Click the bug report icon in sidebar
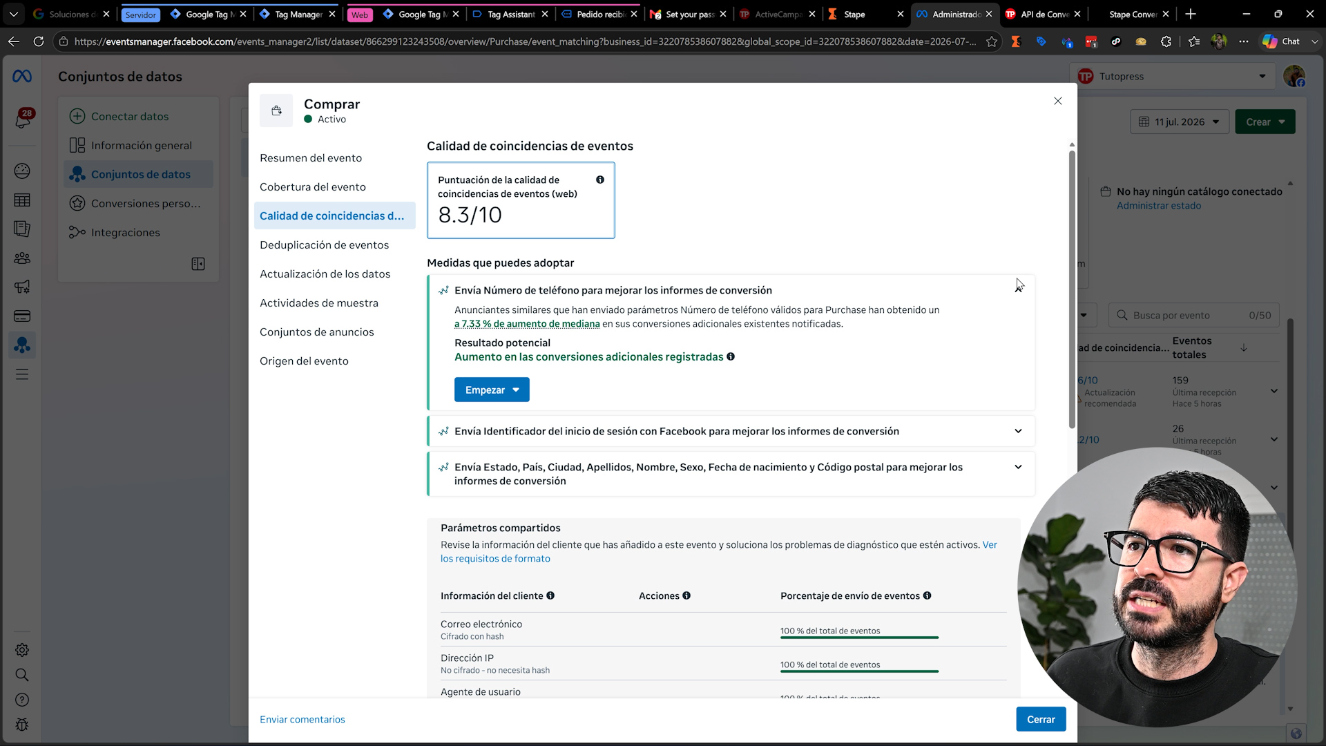The image size is (1326, 746). (22, 725)
